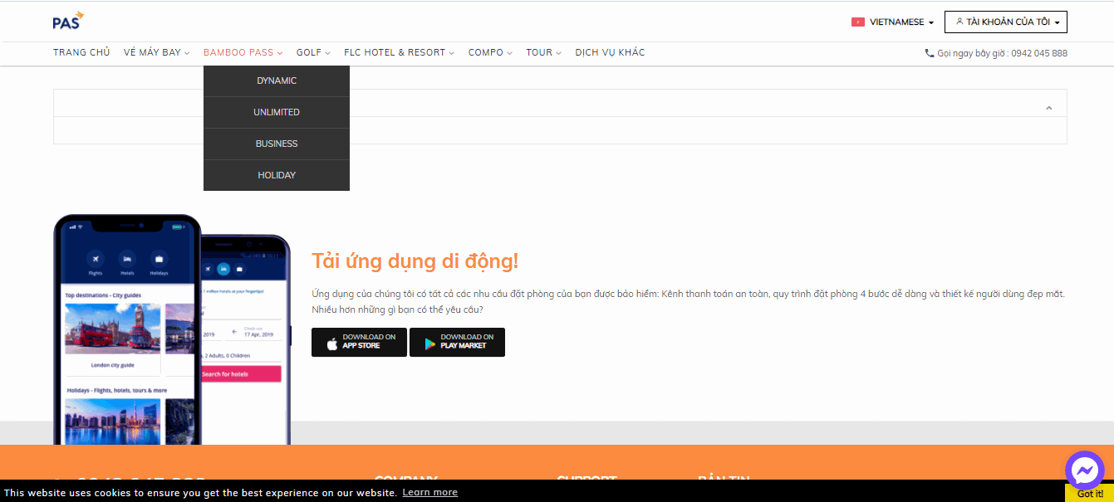Accept cookies with Got it! button
The height and width of the screenshot is (502, 1114).
1090,494
